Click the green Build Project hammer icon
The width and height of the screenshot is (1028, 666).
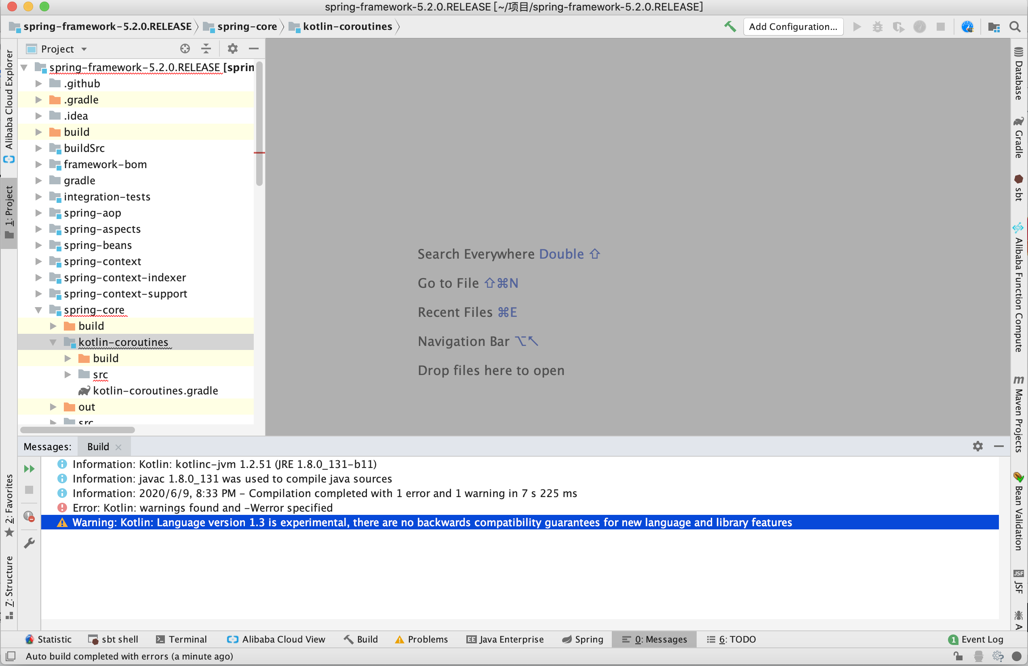coord(730,27)
